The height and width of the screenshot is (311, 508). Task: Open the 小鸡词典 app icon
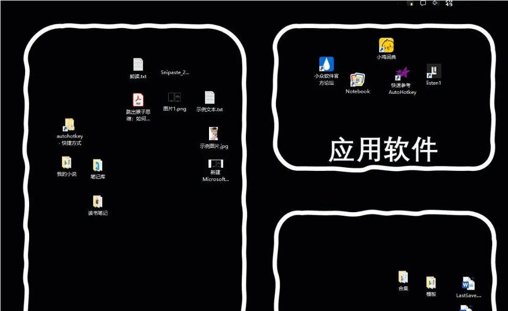(386, 45)
